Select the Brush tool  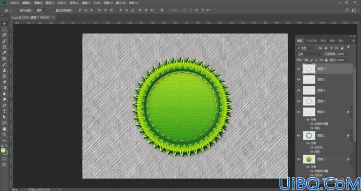pyautogui.click(x=5, y=64)
